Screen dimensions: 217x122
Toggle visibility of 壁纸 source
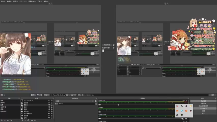tap(49, 118)
